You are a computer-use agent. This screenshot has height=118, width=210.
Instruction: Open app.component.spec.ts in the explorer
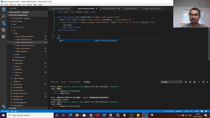tap(25, 45)
